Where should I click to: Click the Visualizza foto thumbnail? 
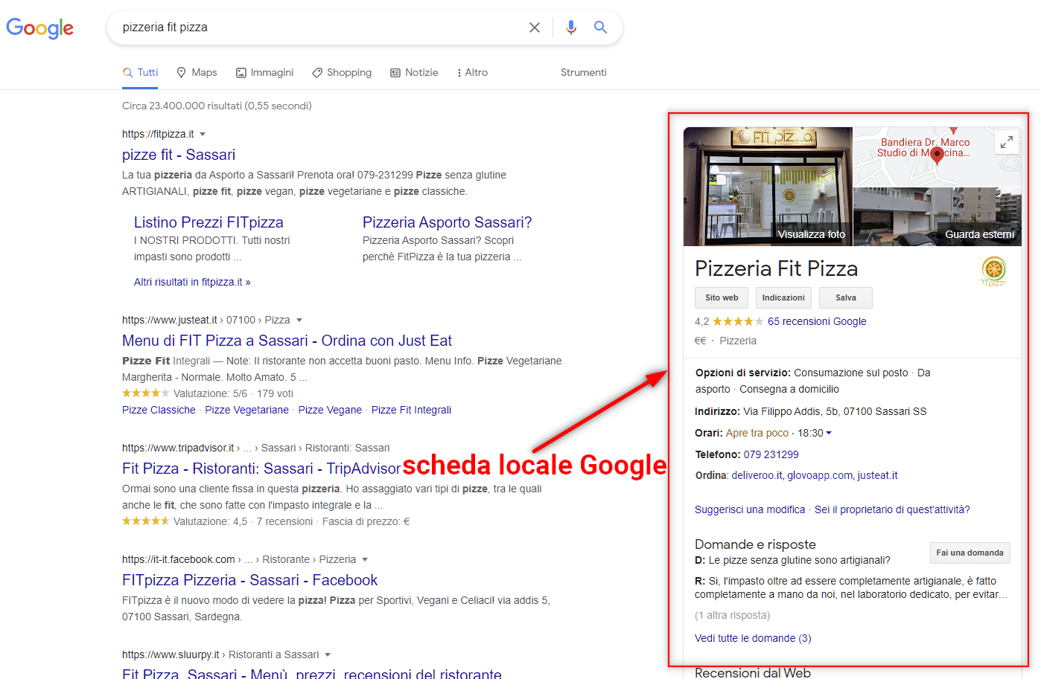(x=768, y=186)
